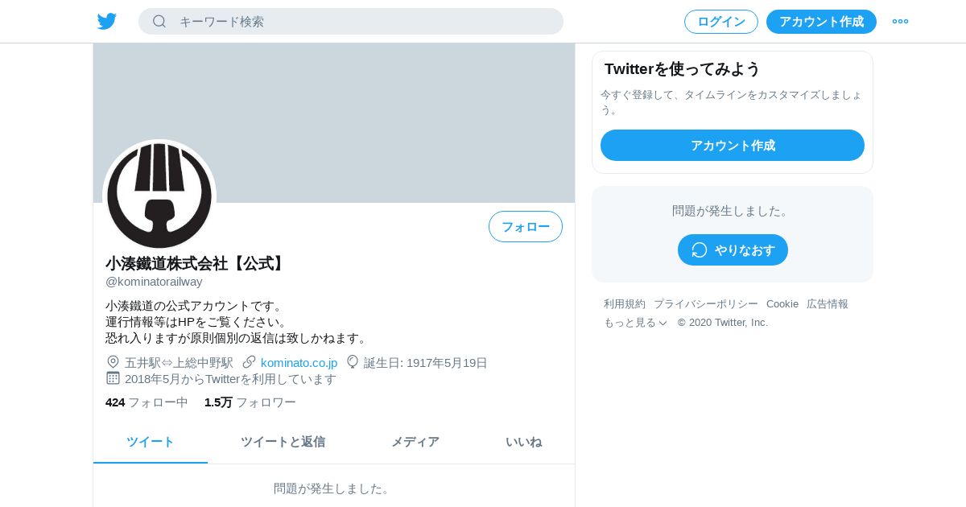Expand the もっと見る footer dropdown
The width and height of the screenshot is (966, 507).
(x=635, y=323)
